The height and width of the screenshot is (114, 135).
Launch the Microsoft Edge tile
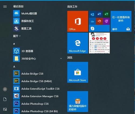coord(78,43)
